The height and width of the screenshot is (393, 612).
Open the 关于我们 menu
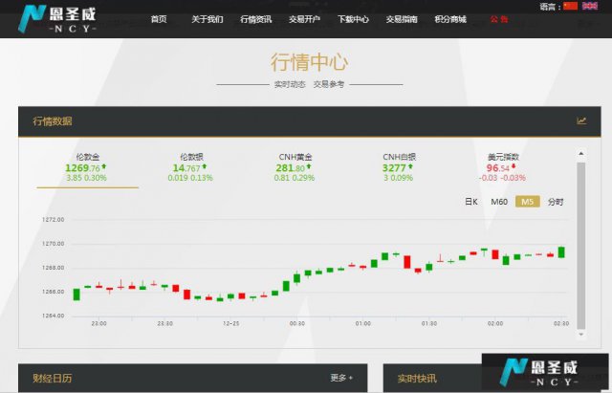coord(207,19)
